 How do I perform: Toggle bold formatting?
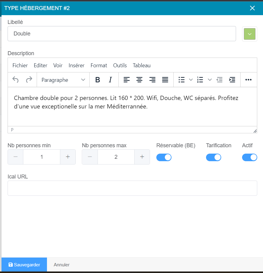click(x=98, y=80)
